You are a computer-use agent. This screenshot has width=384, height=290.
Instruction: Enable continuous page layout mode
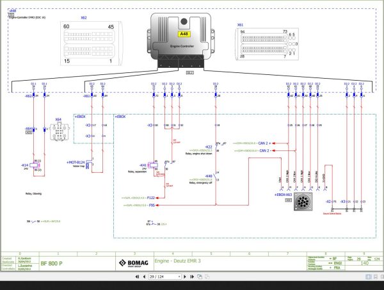[376, 277]
